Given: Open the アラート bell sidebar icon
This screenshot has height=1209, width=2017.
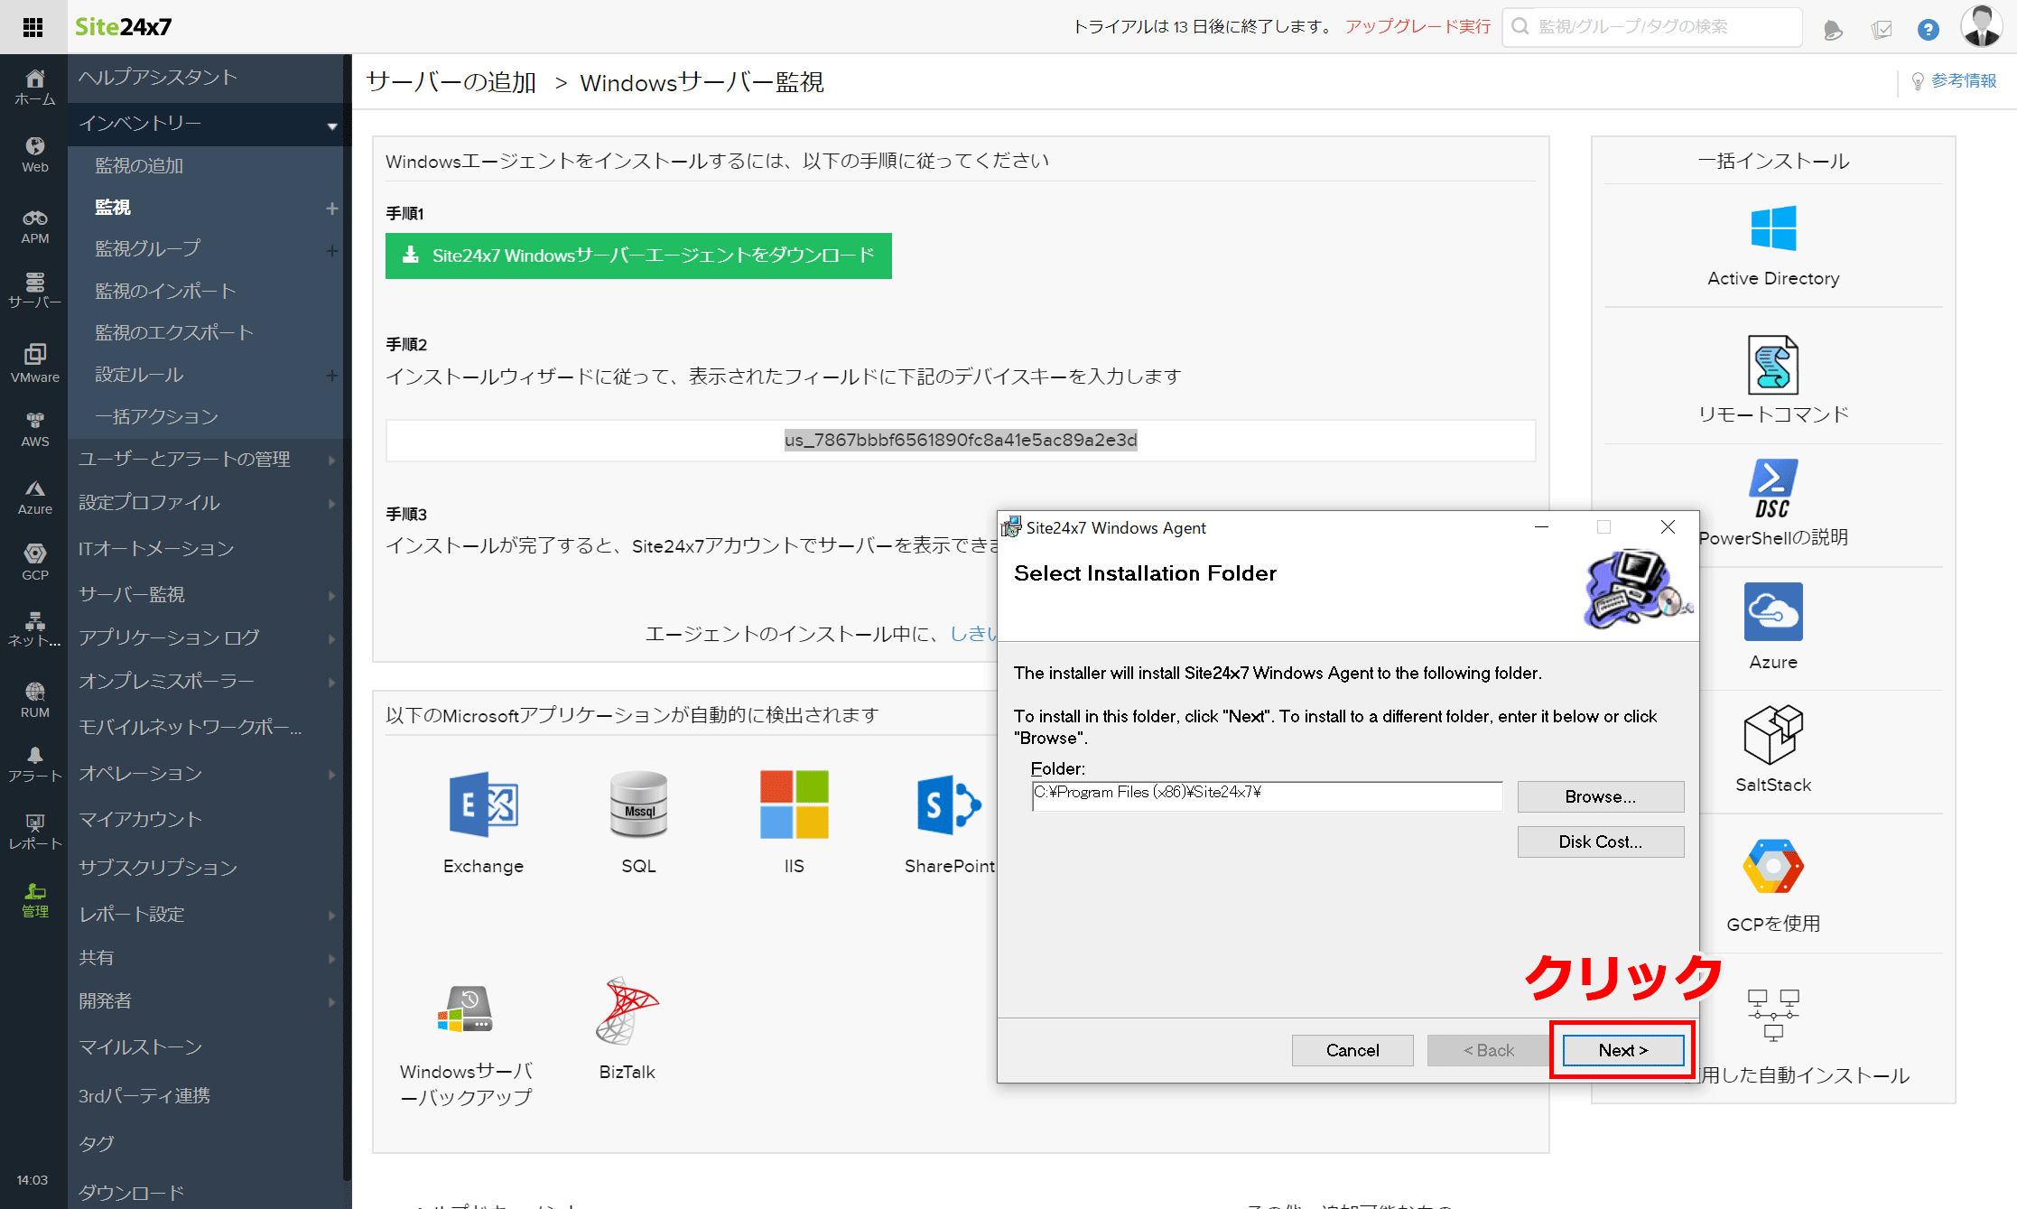Looking at the screenshot, I should coord(34,764).
